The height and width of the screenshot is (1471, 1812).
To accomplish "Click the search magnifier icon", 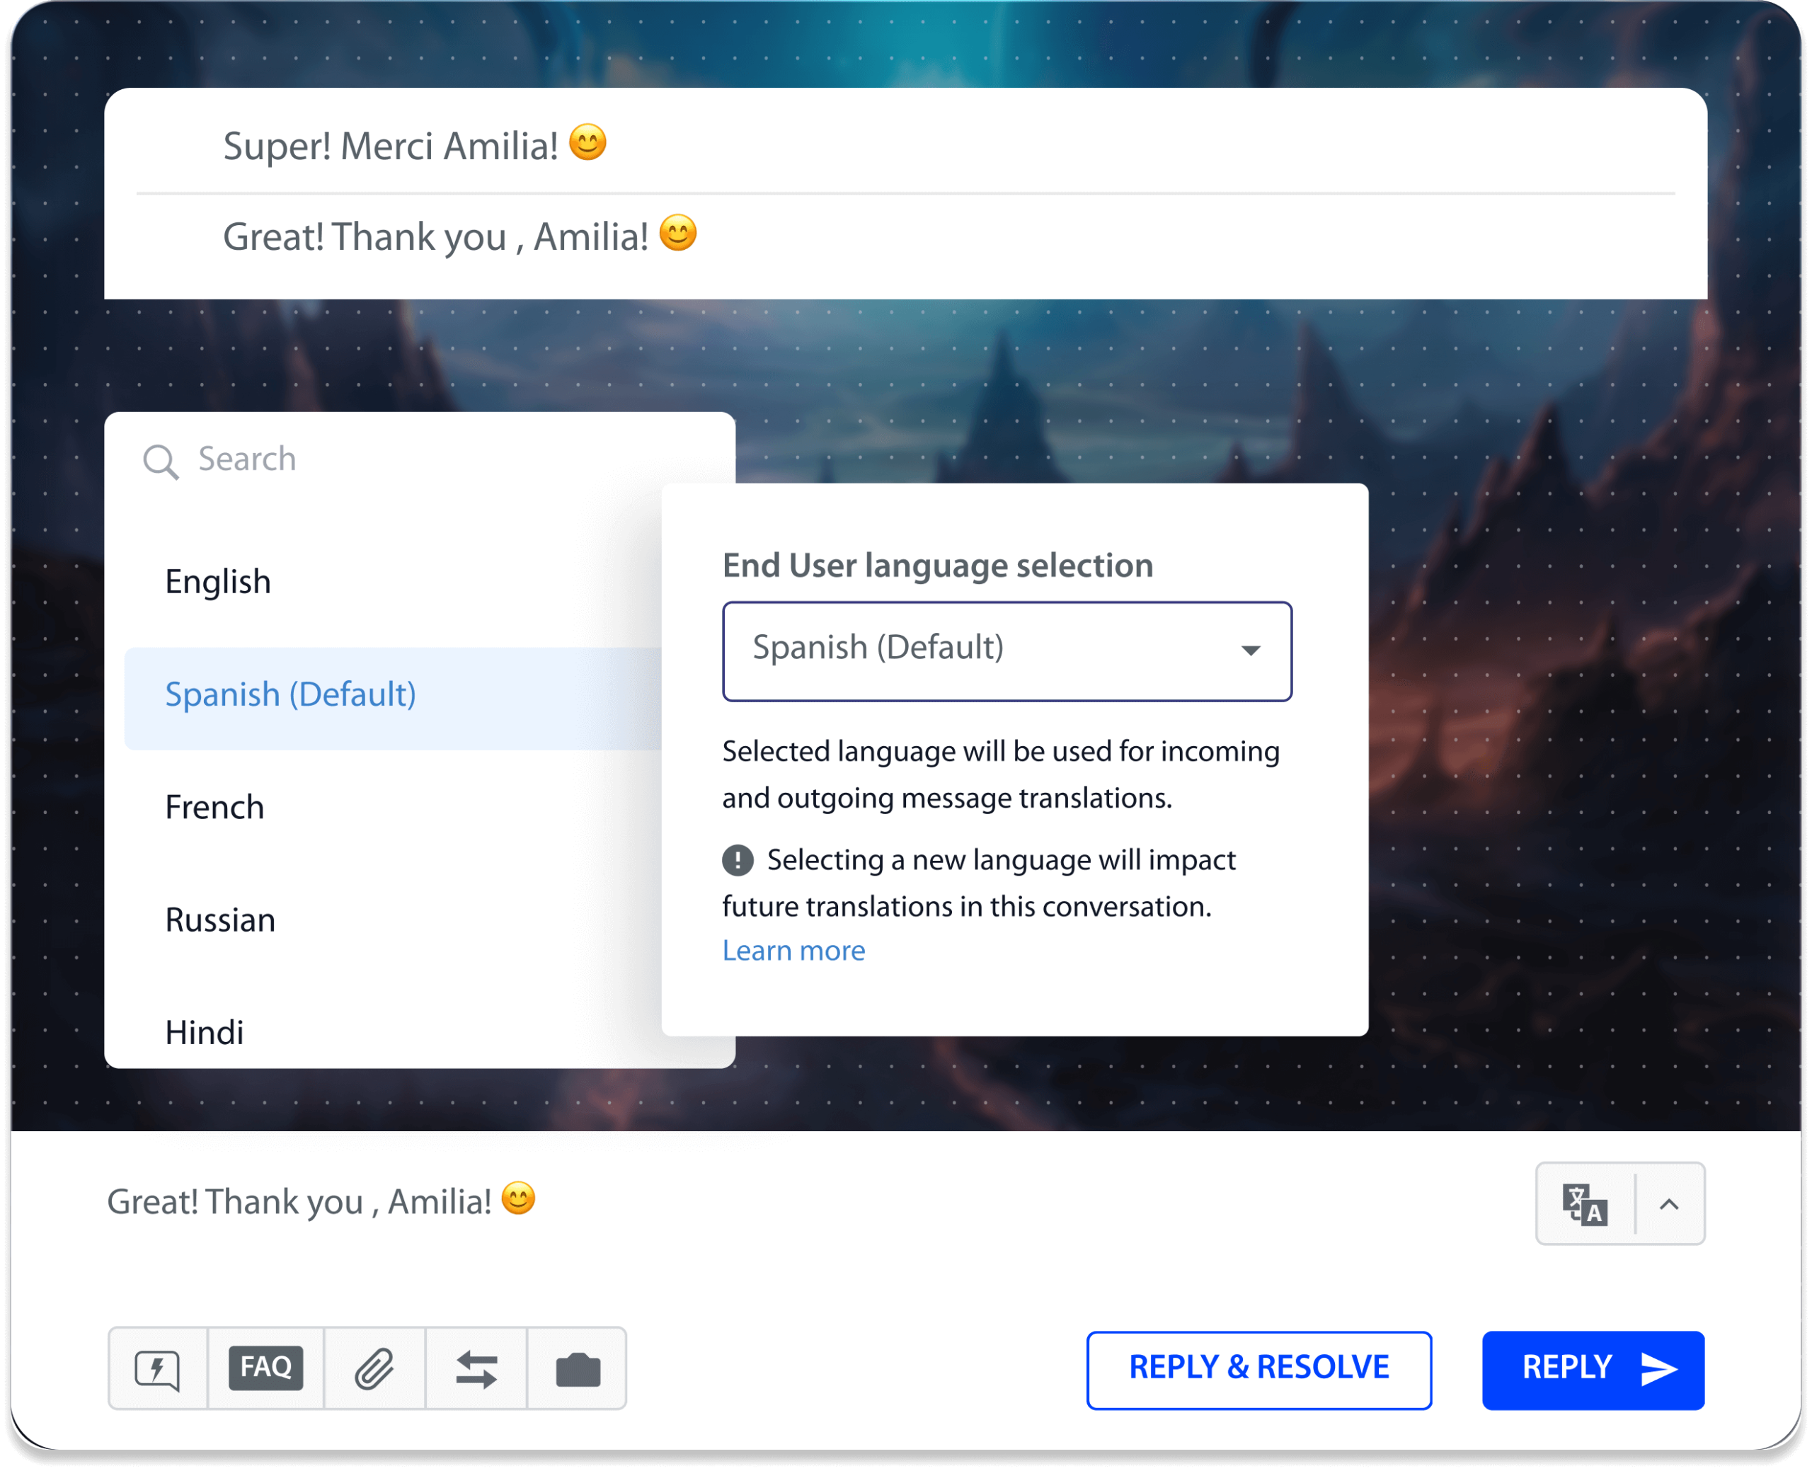I will [x=160, y=462].
